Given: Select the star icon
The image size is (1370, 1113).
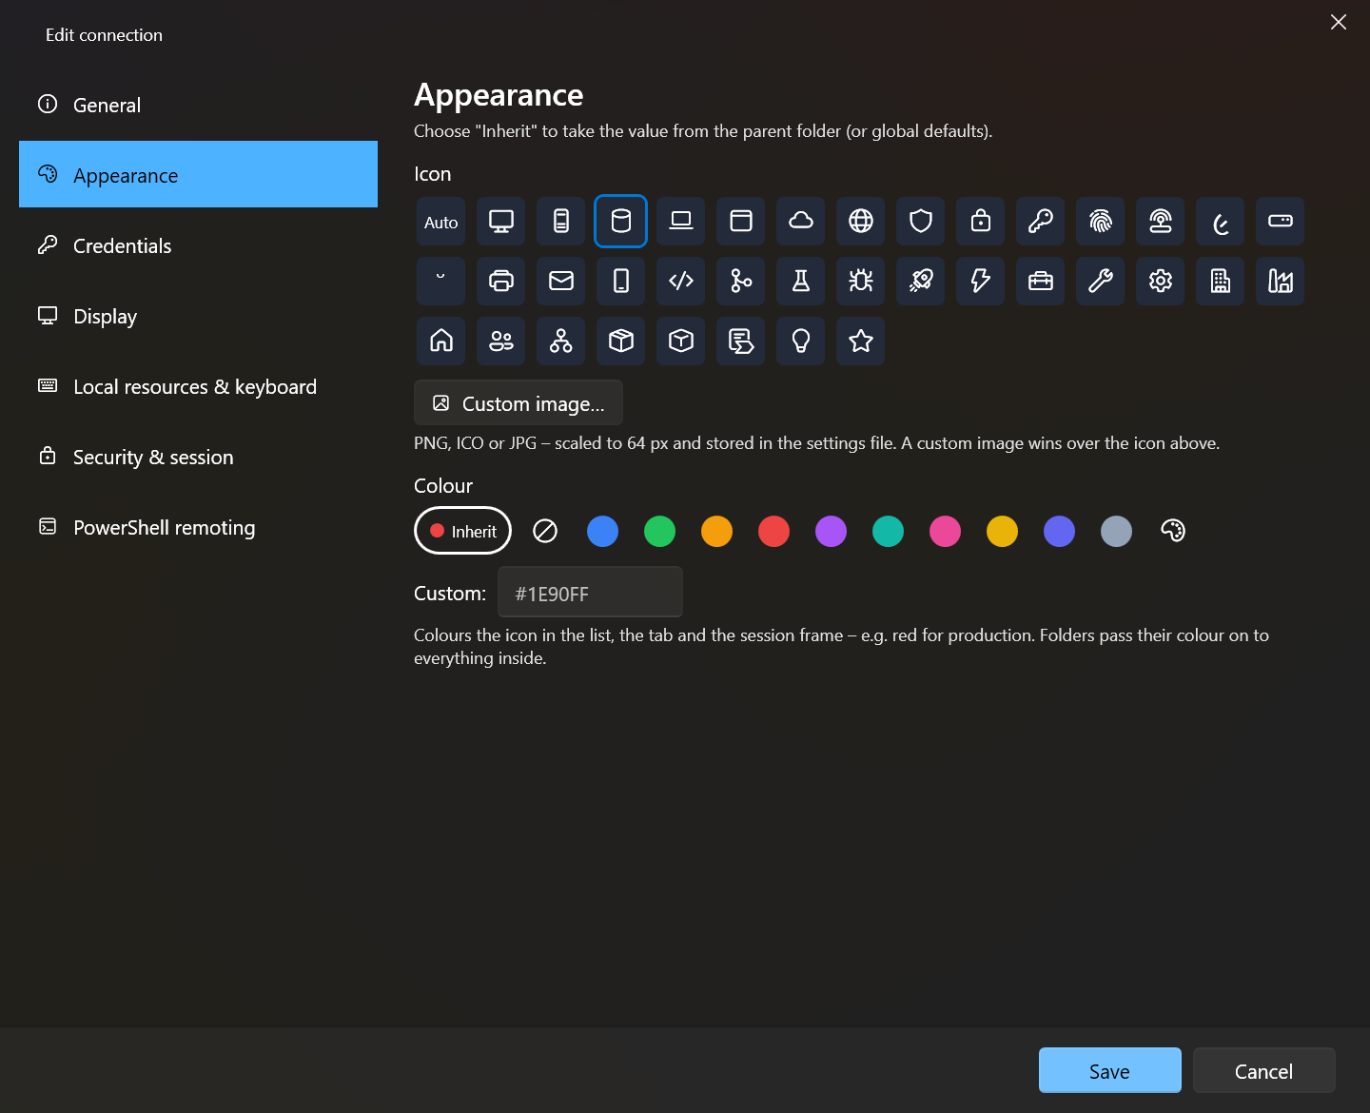Looking at the screenshot, I should [861, 342].
